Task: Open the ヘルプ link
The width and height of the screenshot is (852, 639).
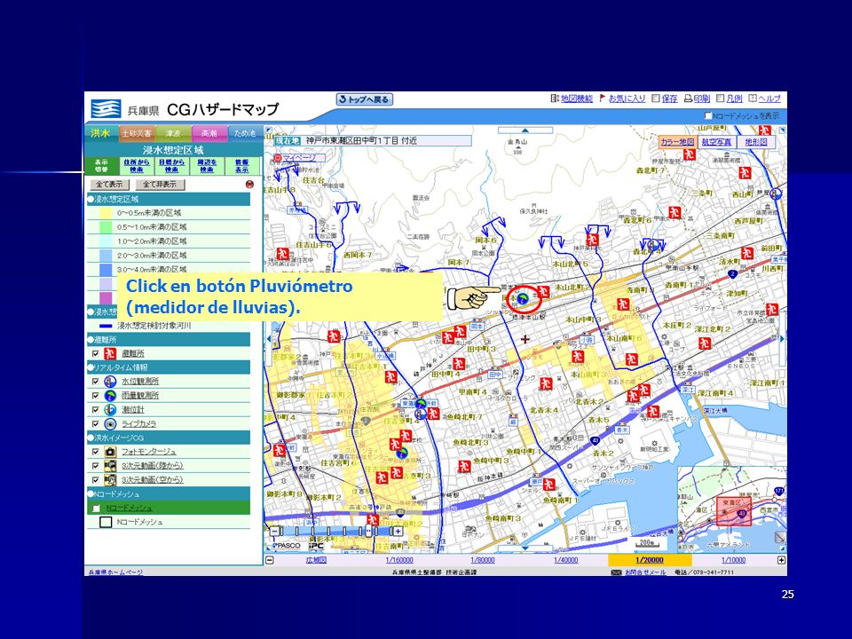Action: [769, 99]
